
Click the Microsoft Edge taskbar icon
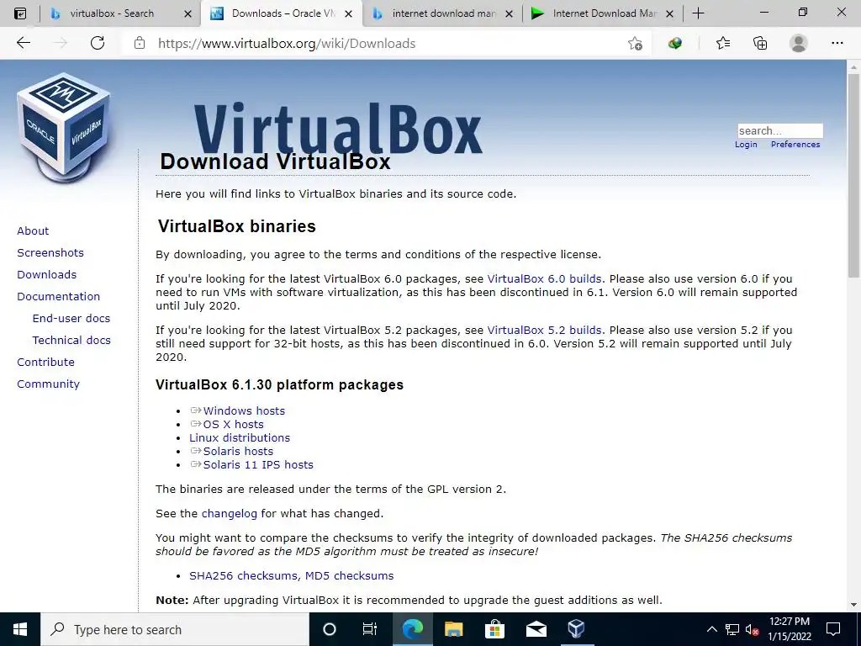click(412, 629)
